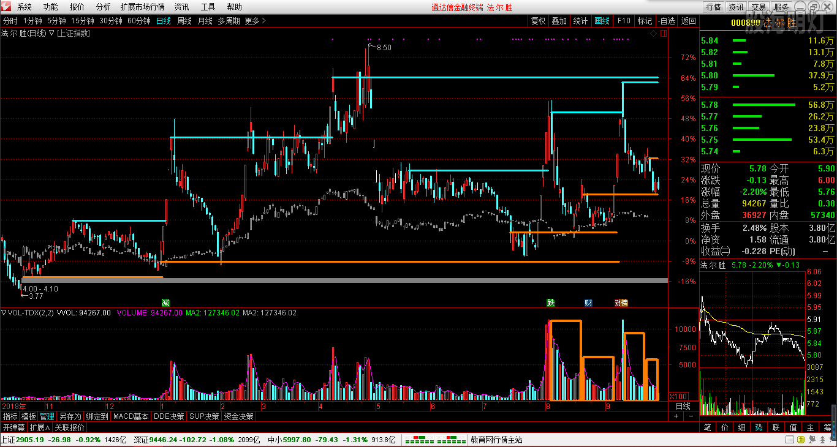Open the 主 tab in bottom-right panel

tap(810, 427)
